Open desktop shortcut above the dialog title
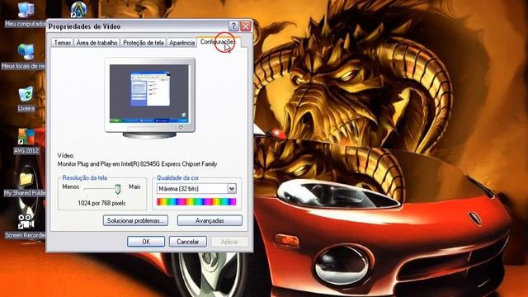 (x=78, y=9)
